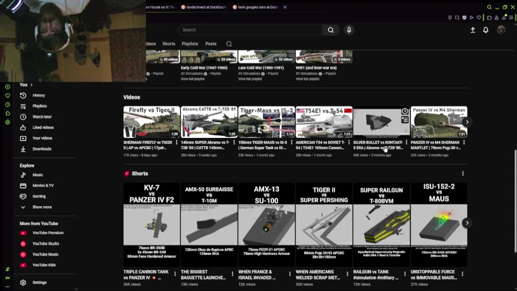The height and width of the screenshot is (291, 517).
Task: Play the T54E1 vs T-54 thumbnail
Action: (324, 122)
